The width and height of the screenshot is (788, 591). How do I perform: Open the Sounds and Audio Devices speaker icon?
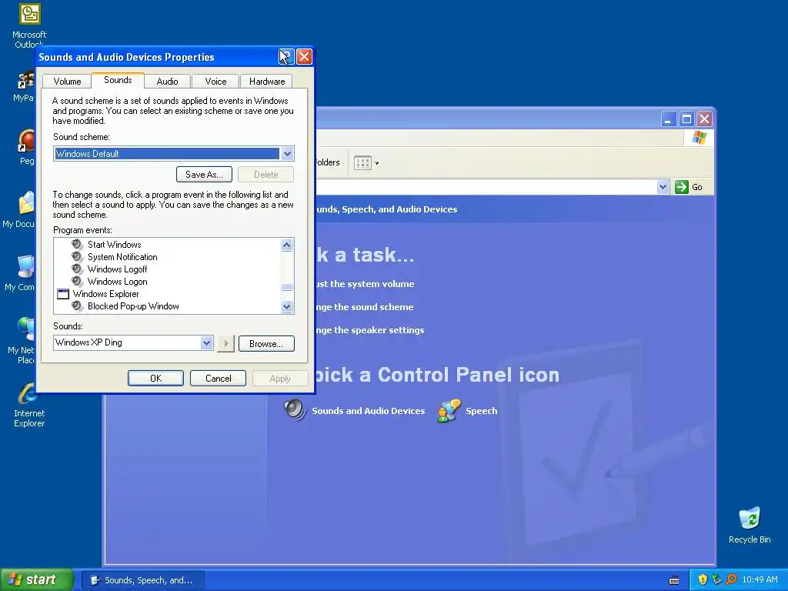tap(295, 410)
